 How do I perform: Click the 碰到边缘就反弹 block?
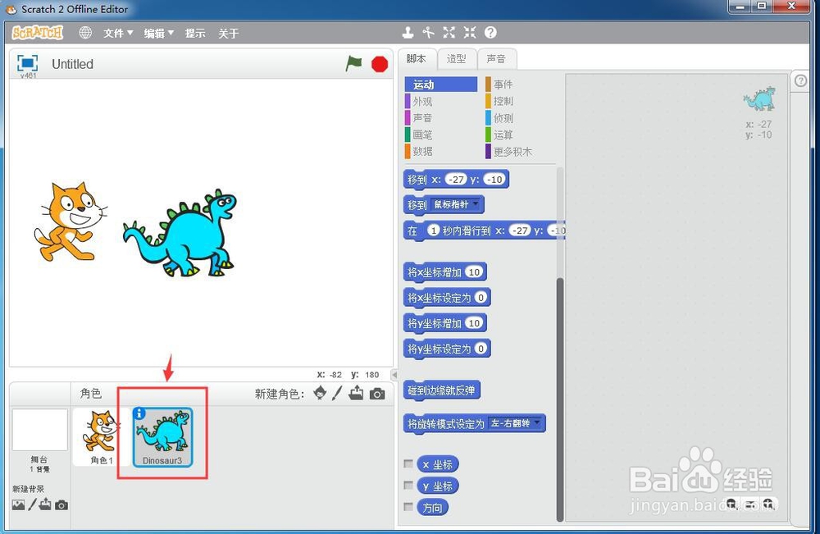(442, 390)
